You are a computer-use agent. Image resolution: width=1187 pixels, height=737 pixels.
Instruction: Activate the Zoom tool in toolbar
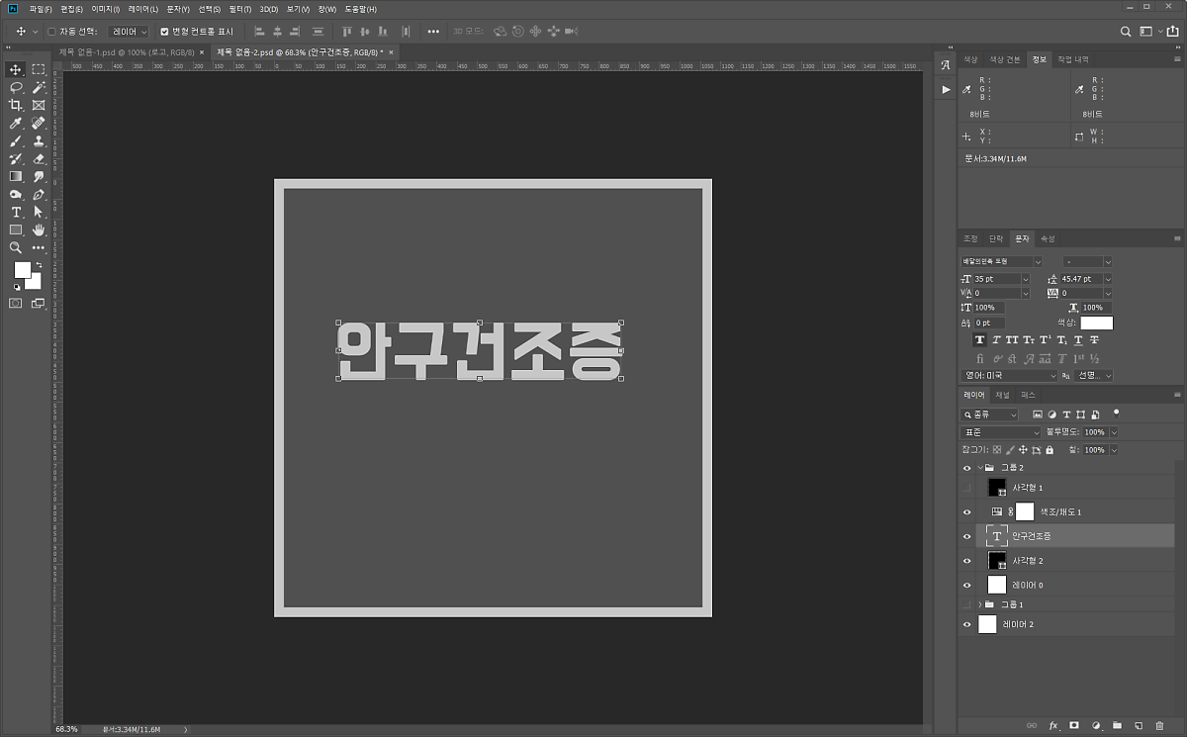pos(16,248)
